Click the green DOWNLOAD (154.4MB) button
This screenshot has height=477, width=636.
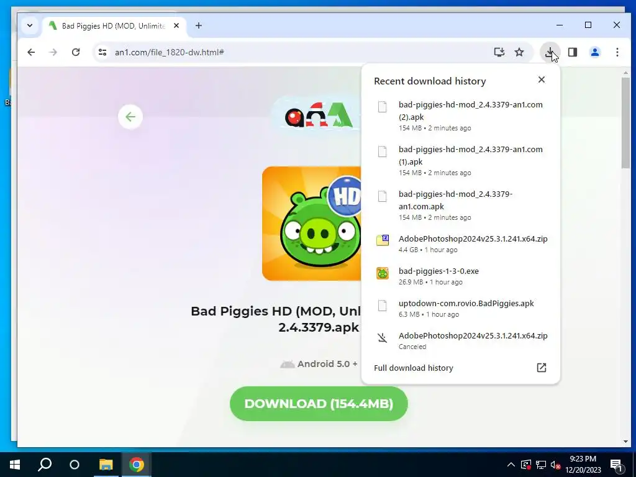319,404
